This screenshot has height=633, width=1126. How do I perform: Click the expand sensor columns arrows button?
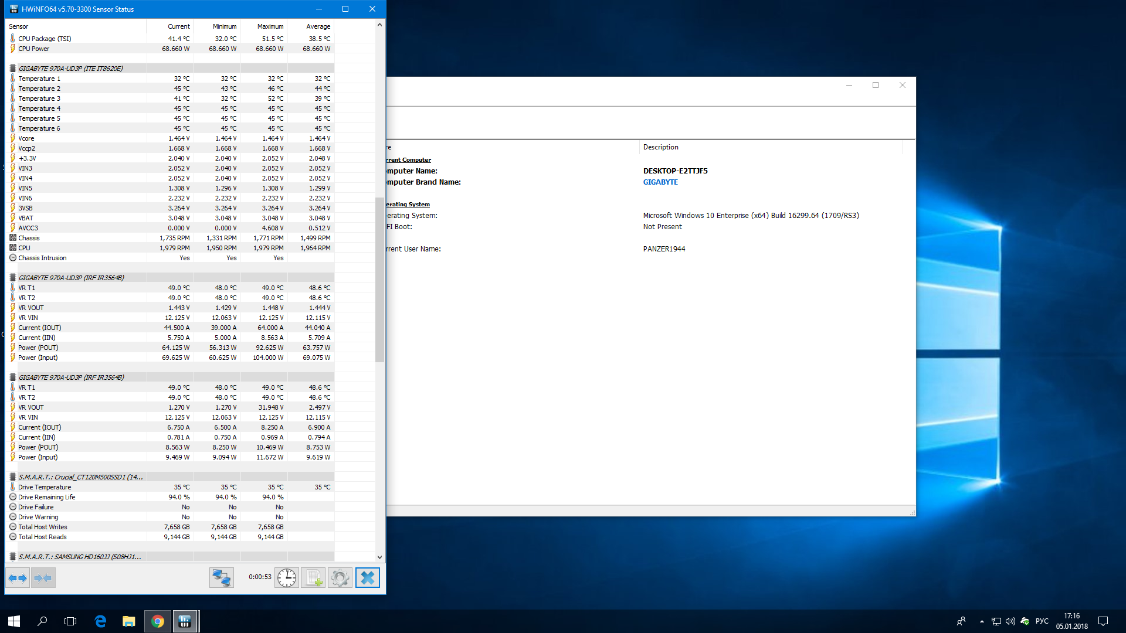tap(18, 578)
